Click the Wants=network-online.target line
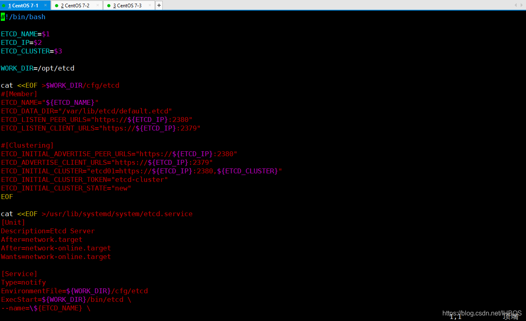Image resolution: width=526 pixels, height=321 pixels. (x=56, y=257)
